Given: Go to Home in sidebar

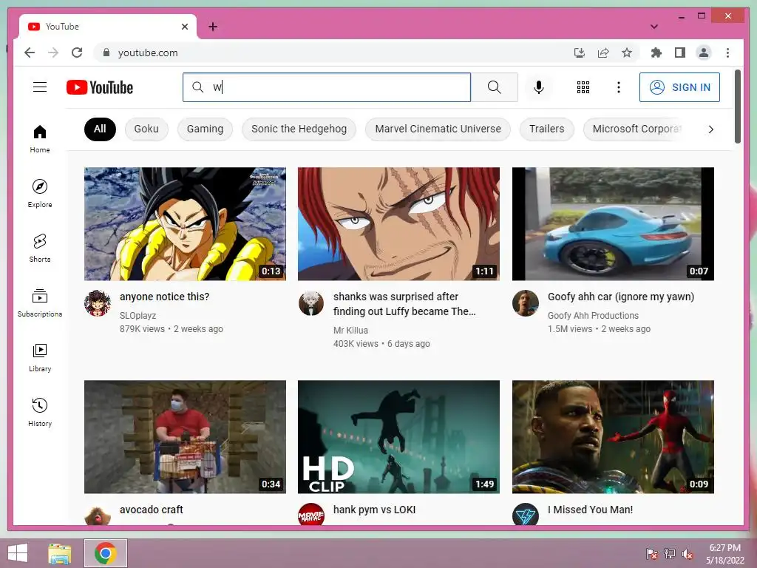Looking at the screenshot, I should (x=40, y=139).
